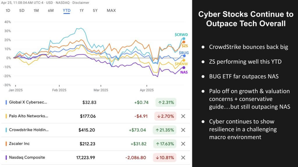The width and height of the screenshot is (298, 167).
Task: Click the $CRWD line endpoint on chart
Action: 184,39
